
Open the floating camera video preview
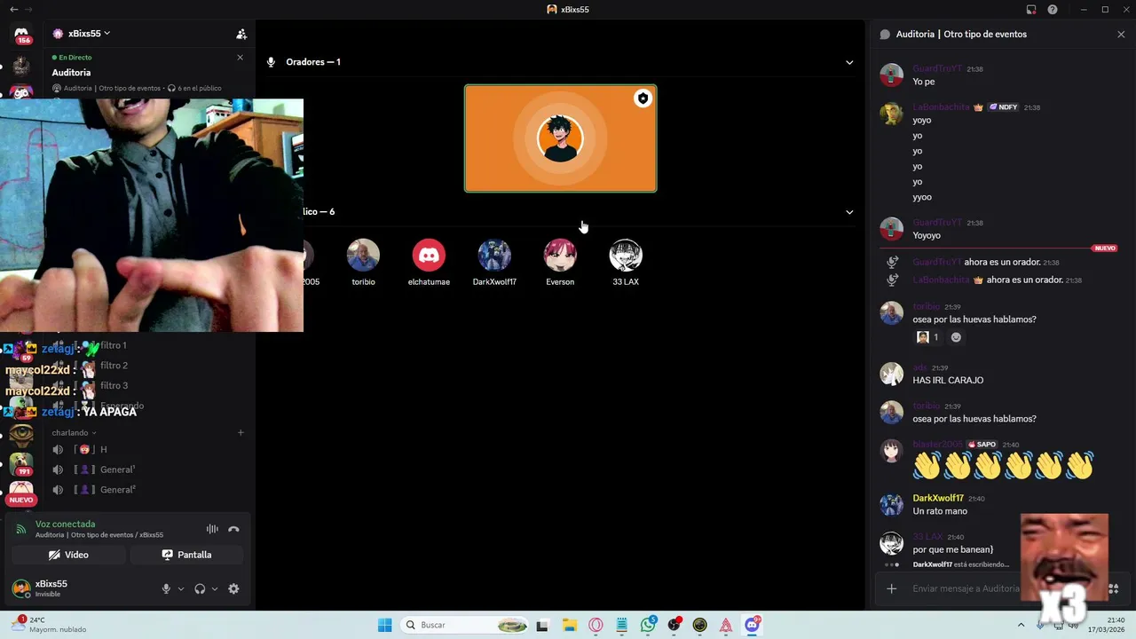[152, 215]
